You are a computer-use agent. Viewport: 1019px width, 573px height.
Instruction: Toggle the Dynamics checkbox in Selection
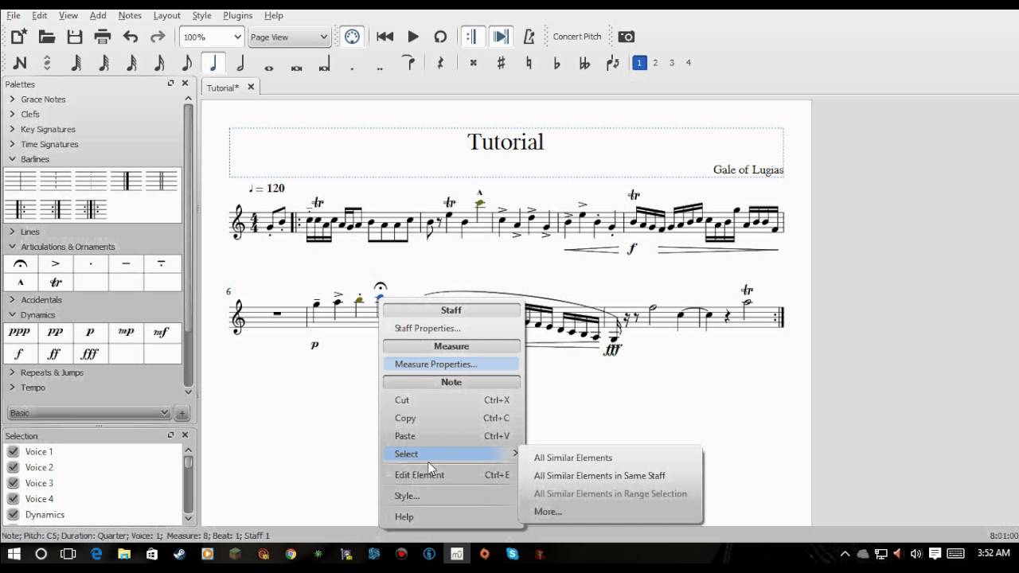click(14, 515)
